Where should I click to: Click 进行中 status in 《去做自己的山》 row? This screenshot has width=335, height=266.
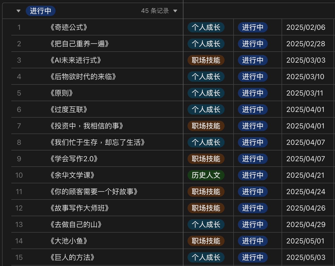[x=253, y=224]
